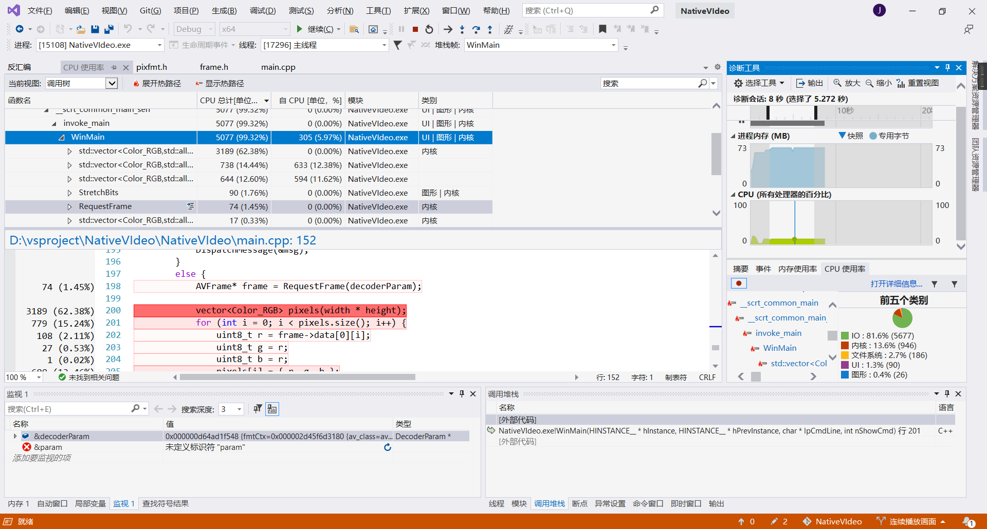Viewport: 987px width, 529px height.
Task: Click the 打开详细信息 link
Action: [896, 284]
